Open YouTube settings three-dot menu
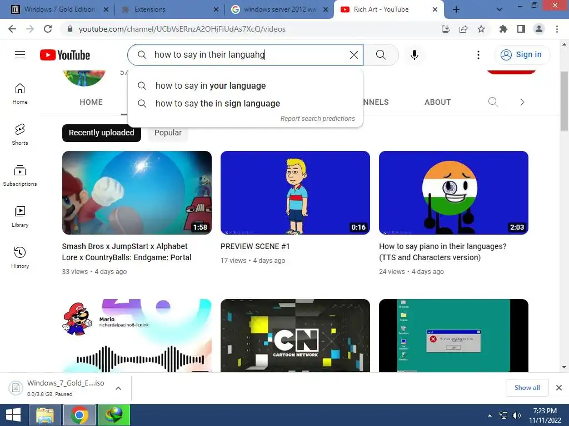The image size is (569, 426). tap(478, 55)
